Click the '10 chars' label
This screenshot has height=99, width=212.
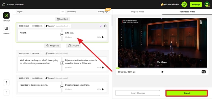pos(68,37)
